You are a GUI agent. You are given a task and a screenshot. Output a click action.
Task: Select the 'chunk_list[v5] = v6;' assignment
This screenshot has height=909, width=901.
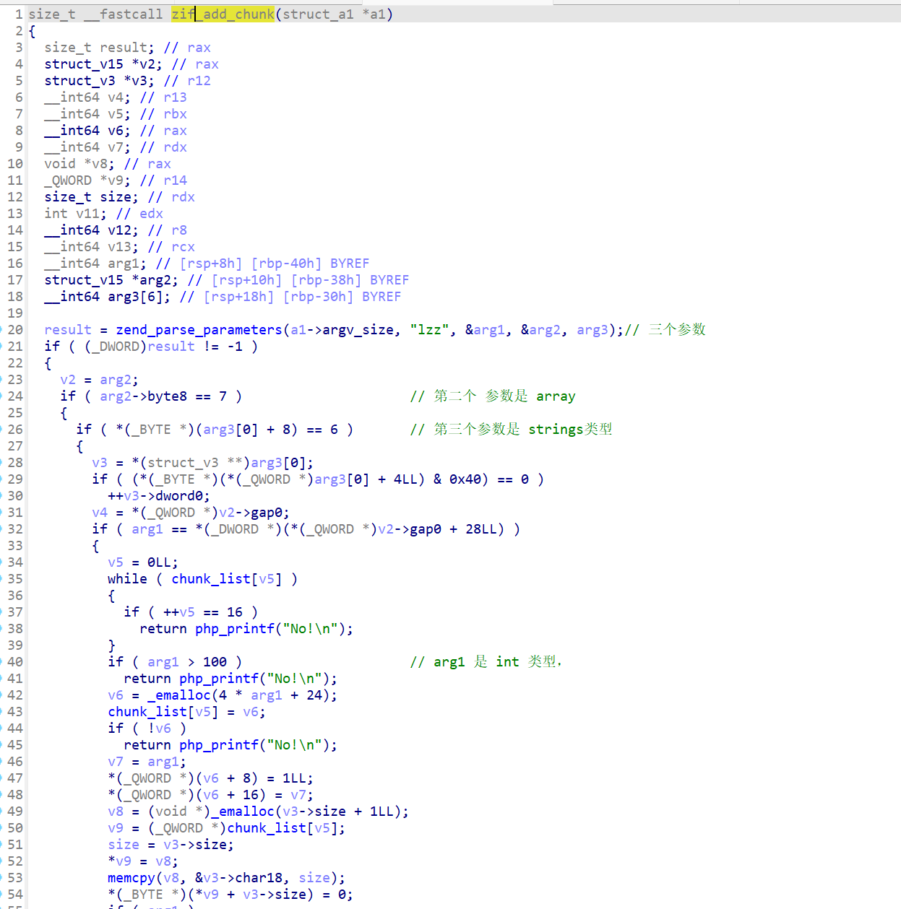187,711
